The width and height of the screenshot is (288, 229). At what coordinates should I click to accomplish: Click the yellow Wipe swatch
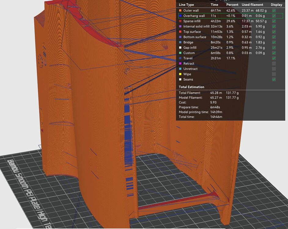pos(180,74)
